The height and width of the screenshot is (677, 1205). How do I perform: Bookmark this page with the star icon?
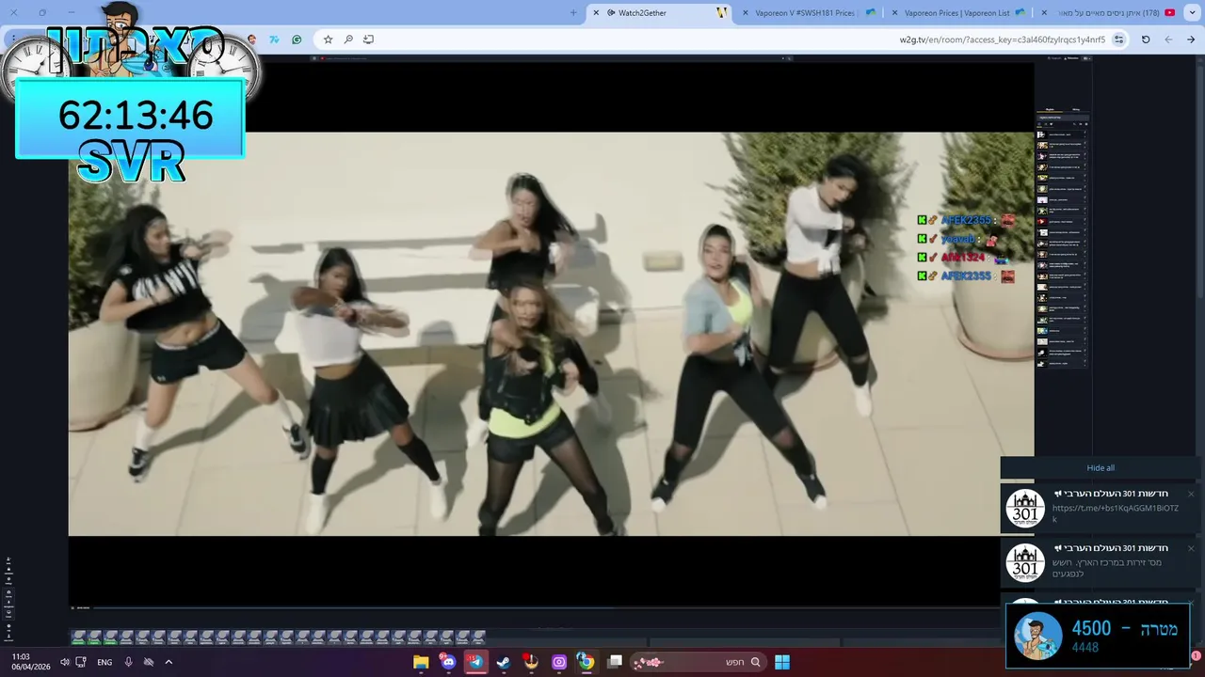tap(328, 39)
